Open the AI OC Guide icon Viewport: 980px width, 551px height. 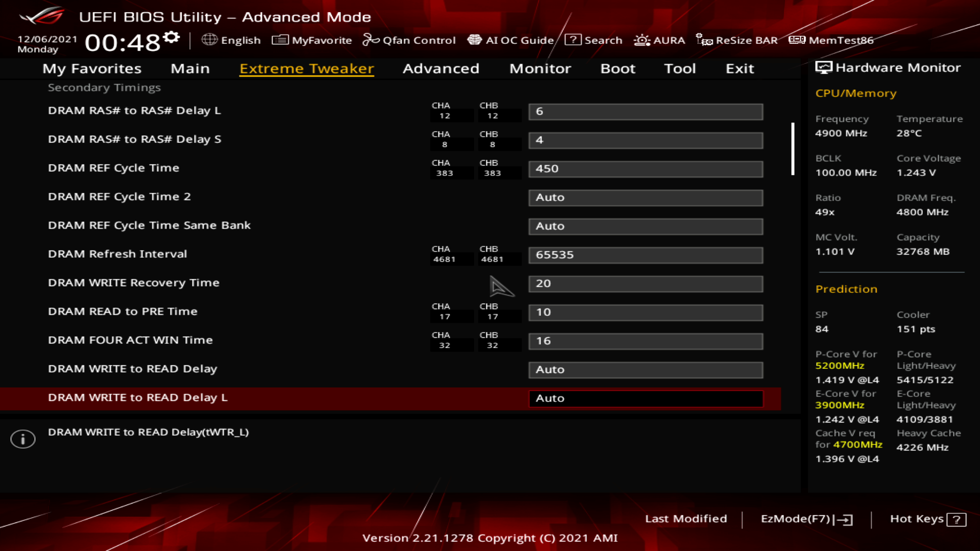point(474,40)
